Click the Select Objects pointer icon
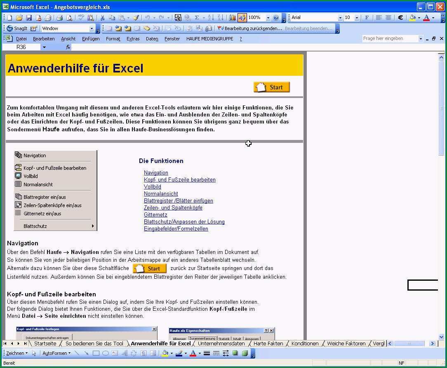 [34, 353]
